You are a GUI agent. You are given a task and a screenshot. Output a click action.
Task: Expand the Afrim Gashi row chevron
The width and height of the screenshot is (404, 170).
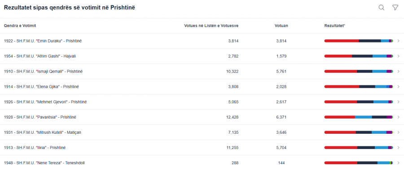pyautogui.click(x=398, y=56)
